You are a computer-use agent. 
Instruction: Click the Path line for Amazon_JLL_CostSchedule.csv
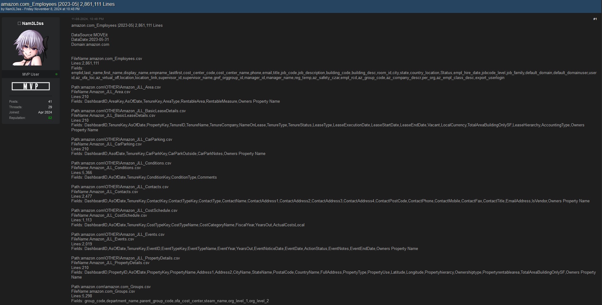124,211
